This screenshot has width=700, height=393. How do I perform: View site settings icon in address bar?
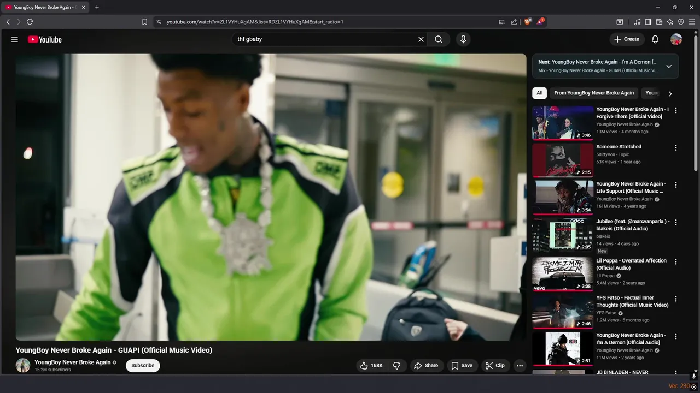click(x=159, y=22)
